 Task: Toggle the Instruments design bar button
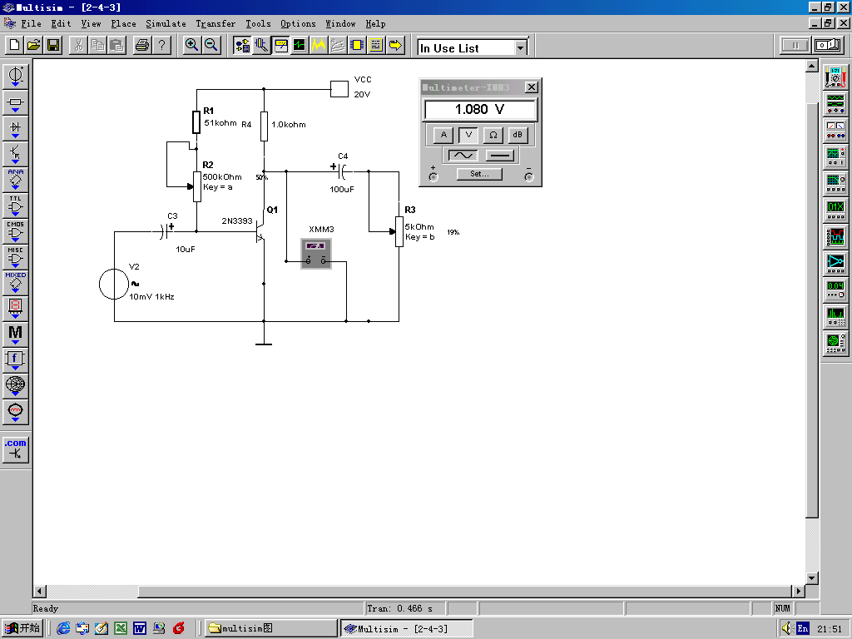tap(281, 45)
